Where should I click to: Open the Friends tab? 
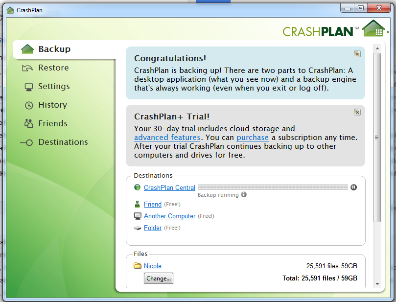pos(52,123)
